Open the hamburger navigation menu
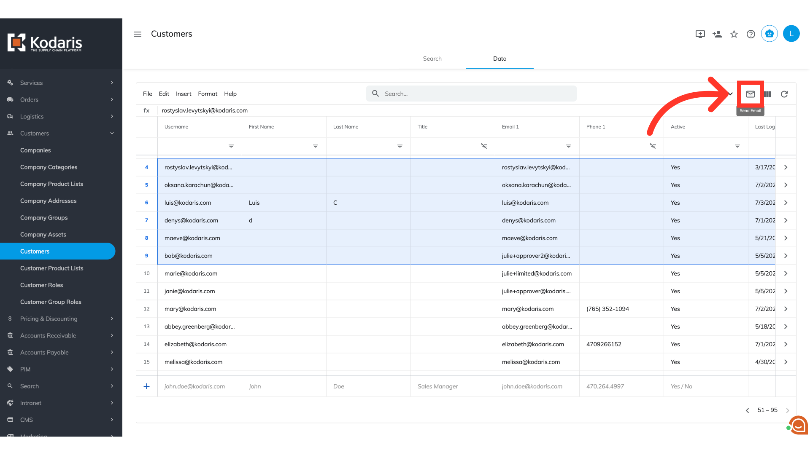The width and height of the screenshot is (810, 455). (138, 34)
